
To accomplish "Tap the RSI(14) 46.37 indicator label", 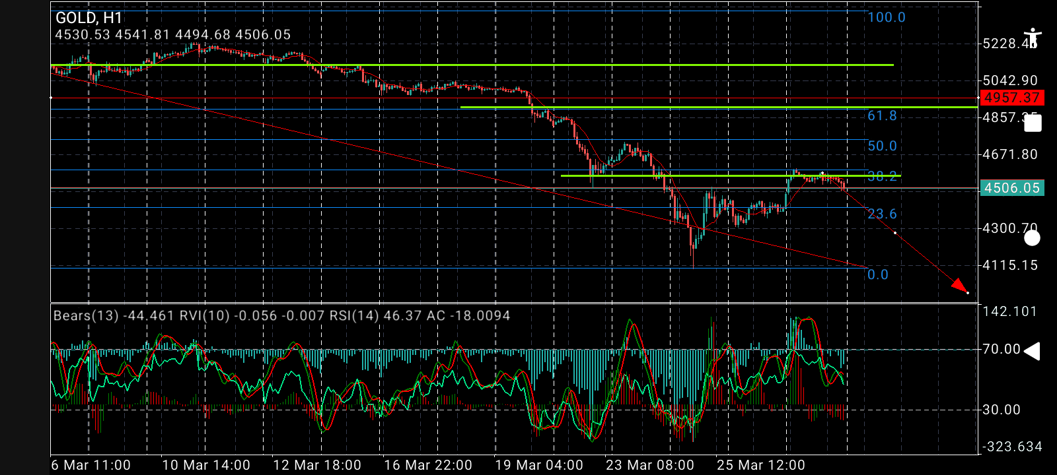I will [376, 315].
